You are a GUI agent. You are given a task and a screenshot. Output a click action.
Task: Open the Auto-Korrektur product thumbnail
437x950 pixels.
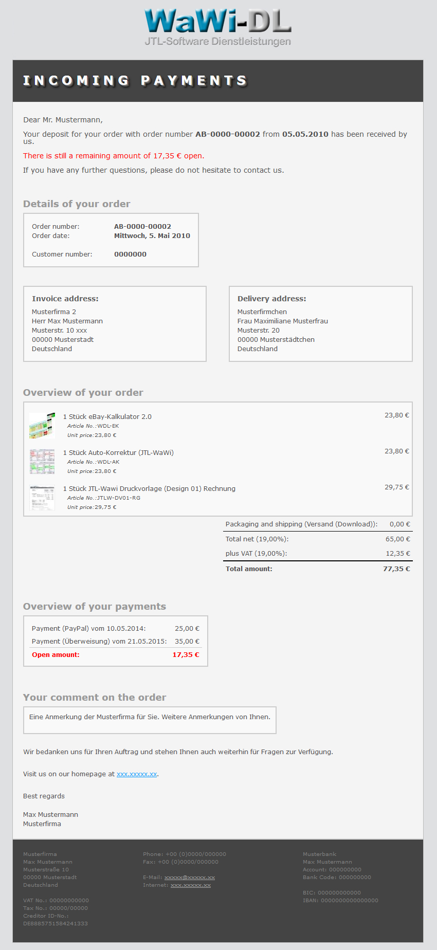[x=42, y=461]
